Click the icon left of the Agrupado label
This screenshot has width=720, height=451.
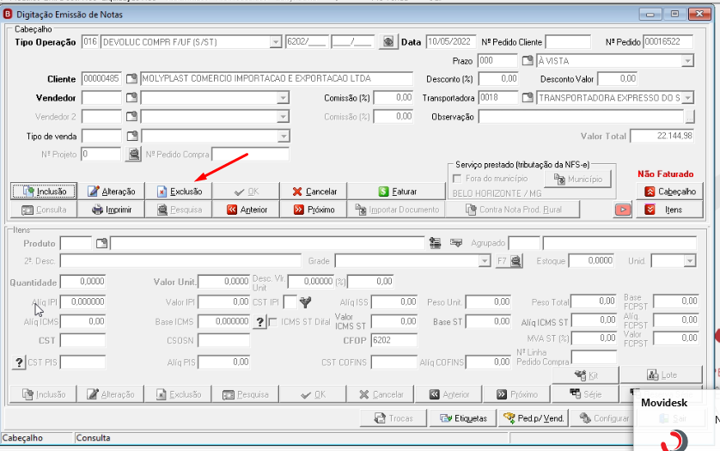[456, 242]
